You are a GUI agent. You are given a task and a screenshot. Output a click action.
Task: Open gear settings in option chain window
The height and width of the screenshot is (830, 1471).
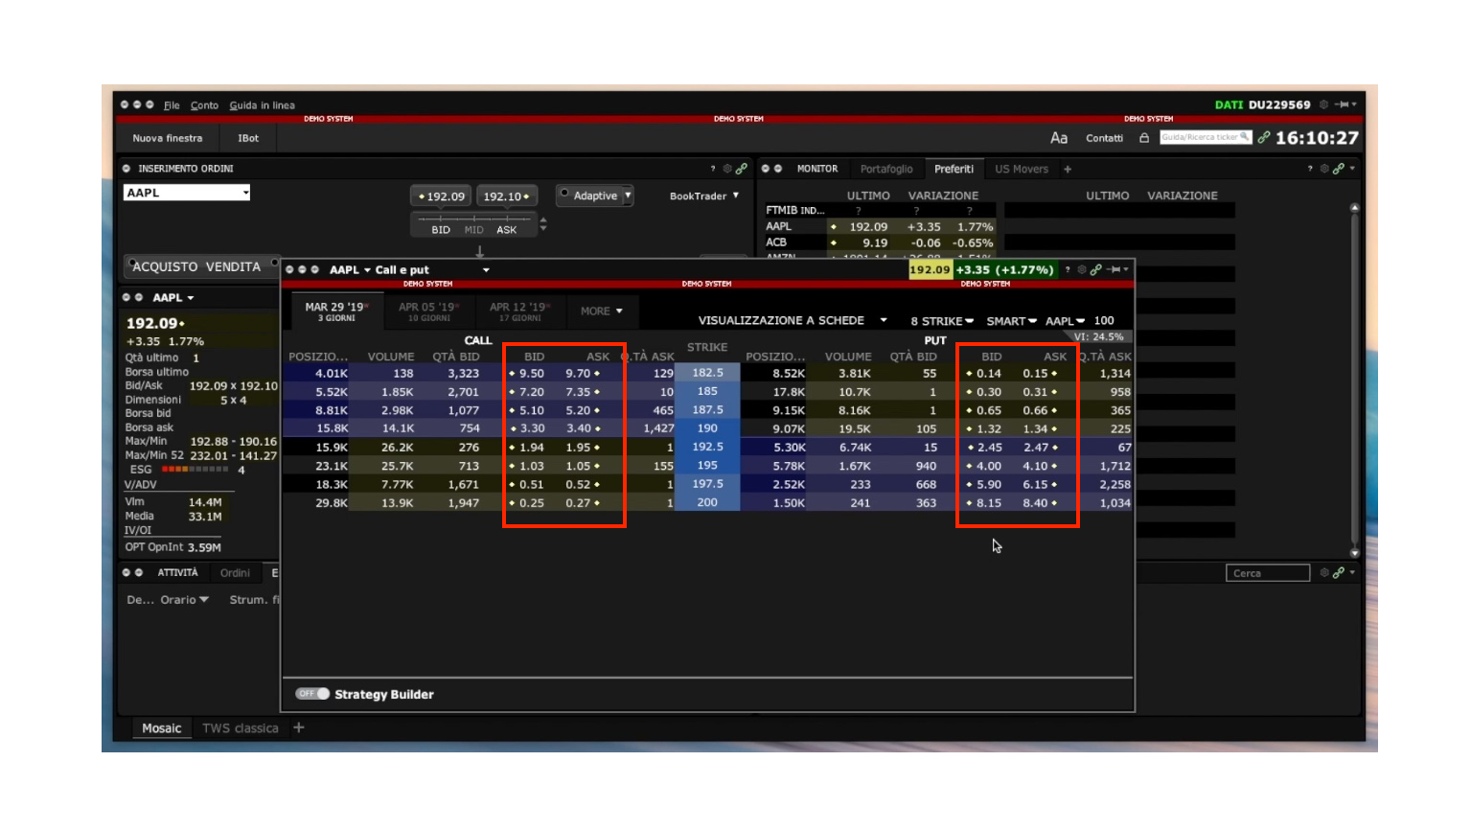1082,269
